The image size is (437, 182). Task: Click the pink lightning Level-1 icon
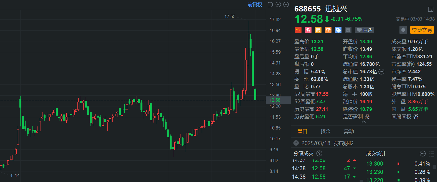point(308,30)
